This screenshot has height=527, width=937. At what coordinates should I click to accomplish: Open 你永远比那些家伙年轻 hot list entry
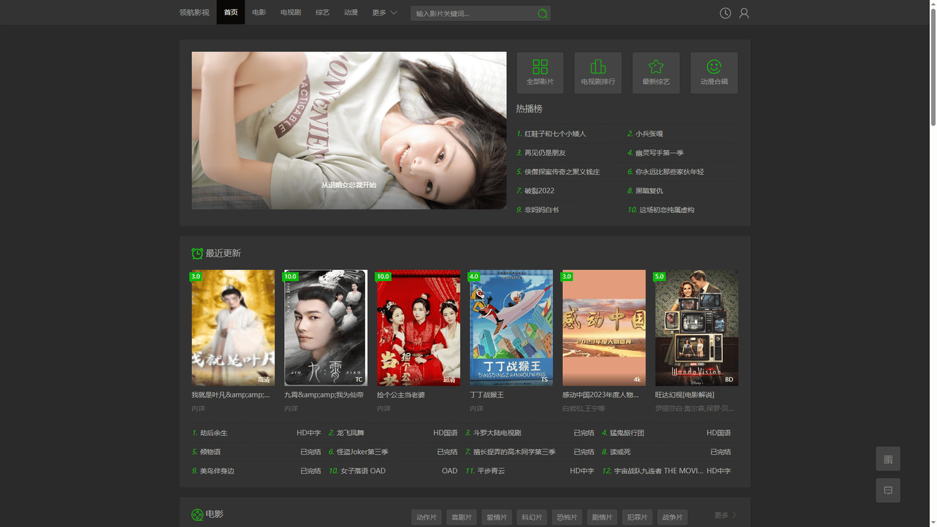point(670,172)
